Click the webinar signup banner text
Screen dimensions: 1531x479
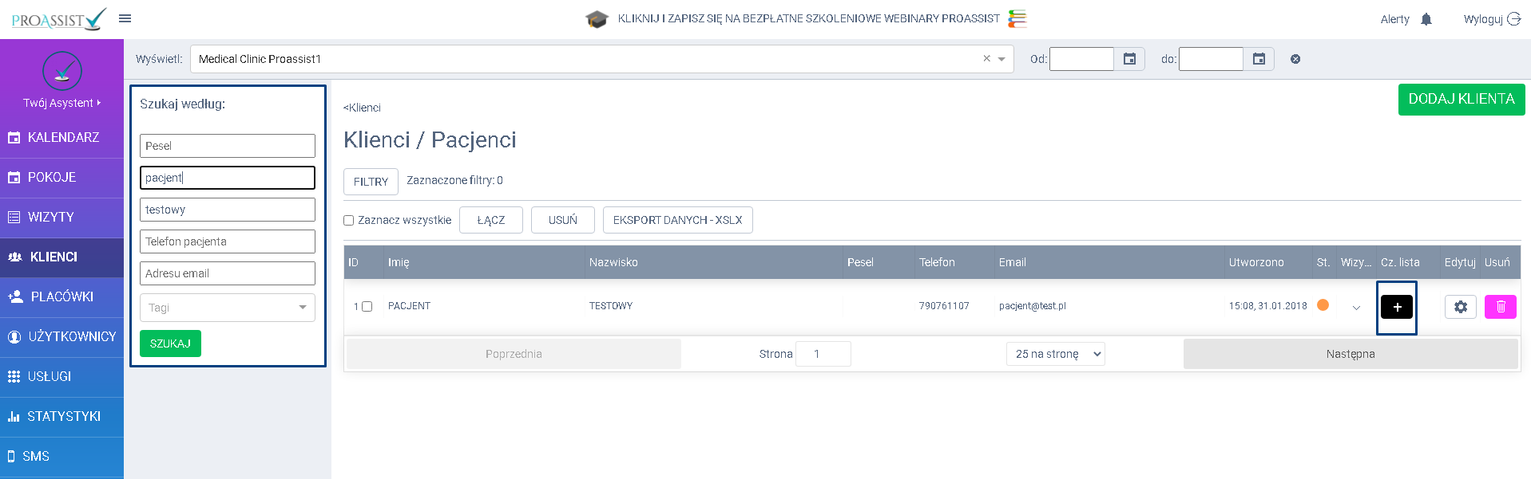808,18
